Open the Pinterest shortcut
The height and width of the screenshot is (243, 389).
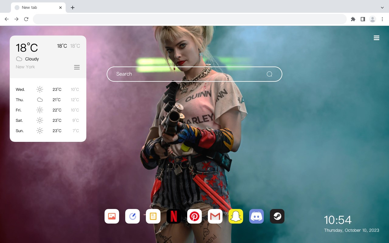coord(194,216)
